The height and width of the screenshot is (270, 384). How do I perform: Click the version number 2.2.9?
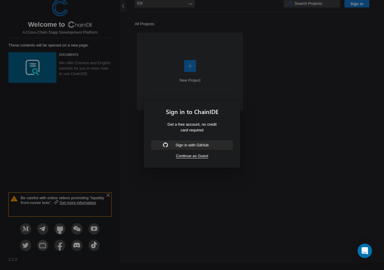[13, 259]
